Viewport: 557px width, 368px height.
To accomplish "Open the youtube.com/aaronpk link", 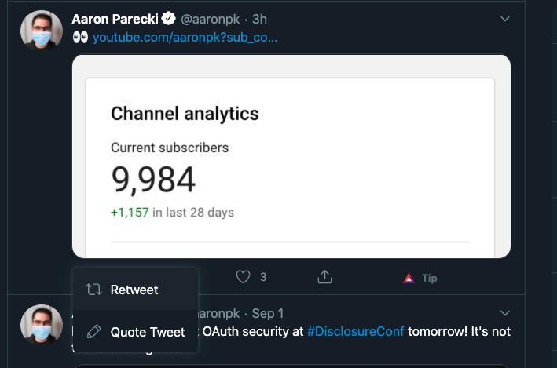I will 185,37.
